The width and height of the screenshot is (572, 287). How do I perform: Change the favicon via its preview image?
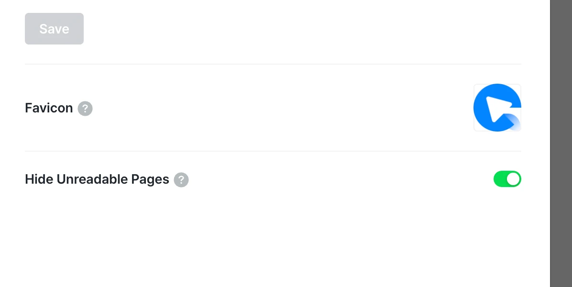(x=497, y=108)
